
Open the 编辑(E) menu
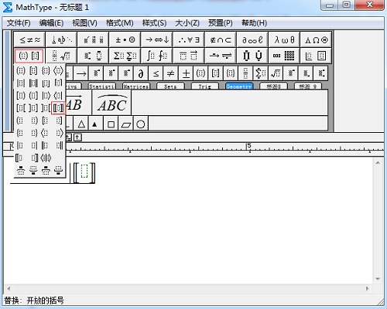51,23
